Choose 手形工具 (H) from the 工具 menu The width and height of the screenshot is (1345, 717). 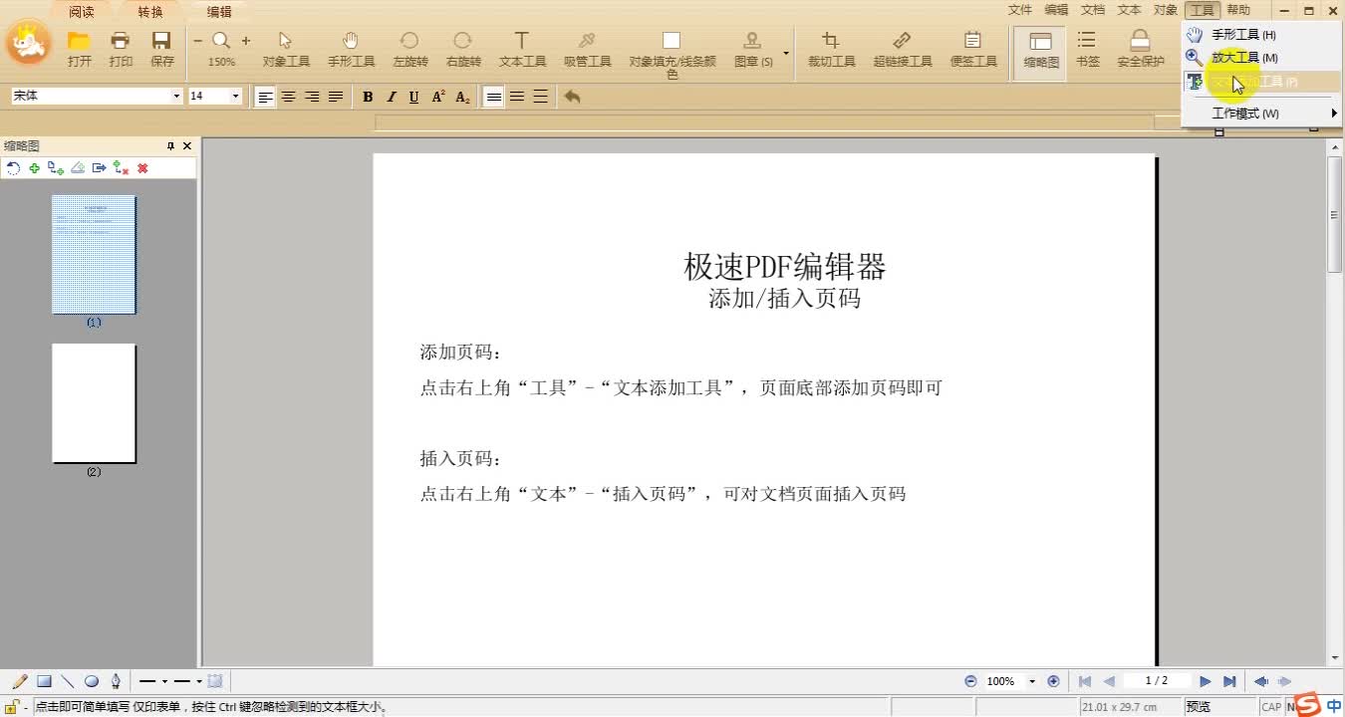(1260, 35)
